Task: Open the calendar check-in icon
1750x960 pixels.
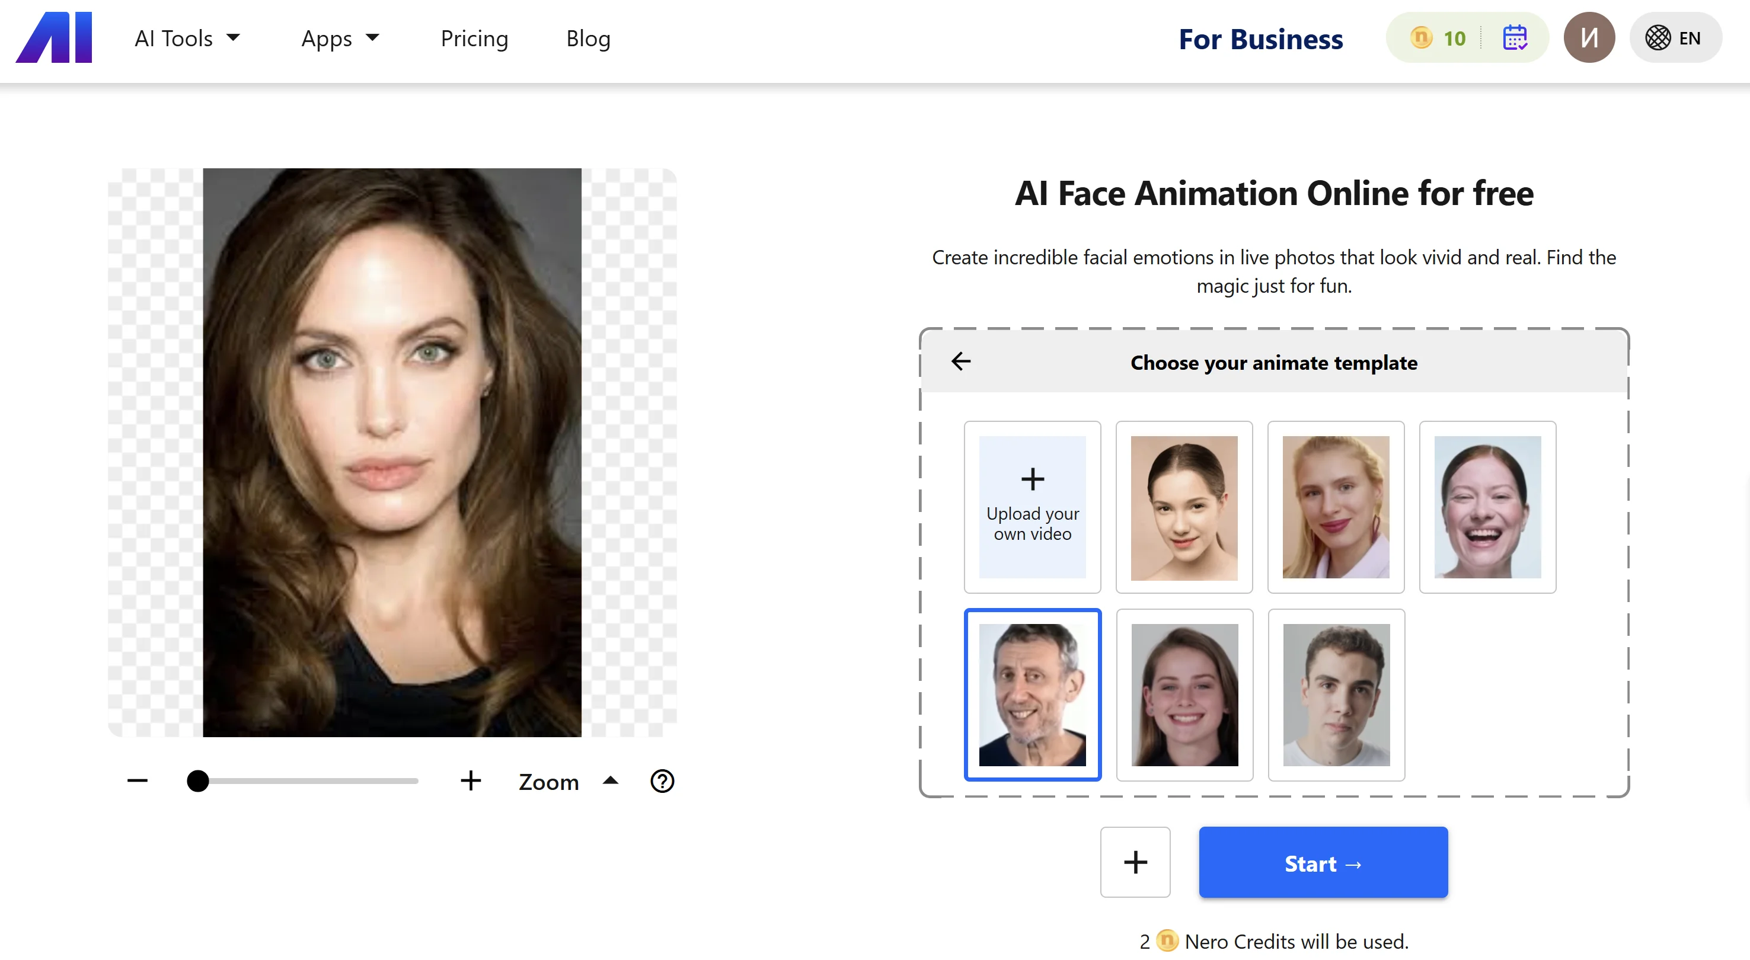Action: coord(1514,38)
